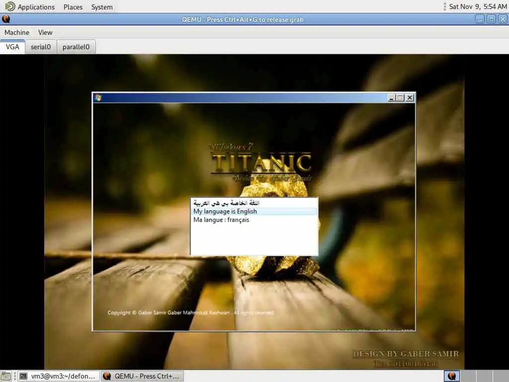Click the Applications logo icon
Screen dimensions: 509x382
(x=10, y=6)
